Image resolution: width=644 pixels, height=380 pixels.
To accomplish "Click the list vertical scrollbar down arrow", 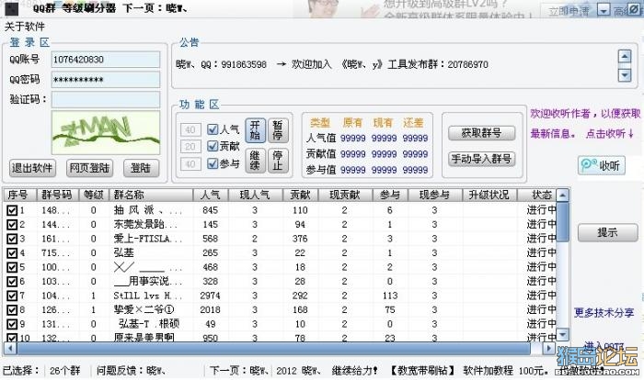I will 562,334.
